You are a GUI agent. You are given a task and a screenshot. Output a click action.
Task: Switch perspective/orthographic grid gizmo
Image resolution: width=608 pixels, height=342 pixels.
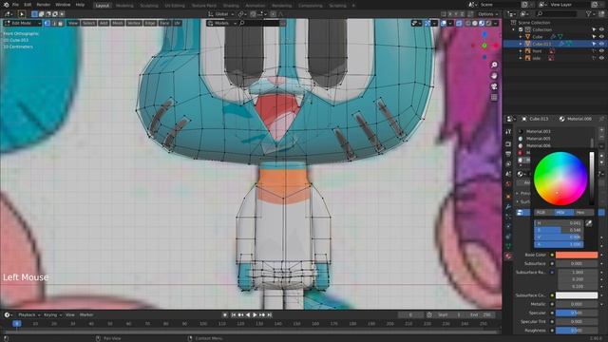point(494,97)
